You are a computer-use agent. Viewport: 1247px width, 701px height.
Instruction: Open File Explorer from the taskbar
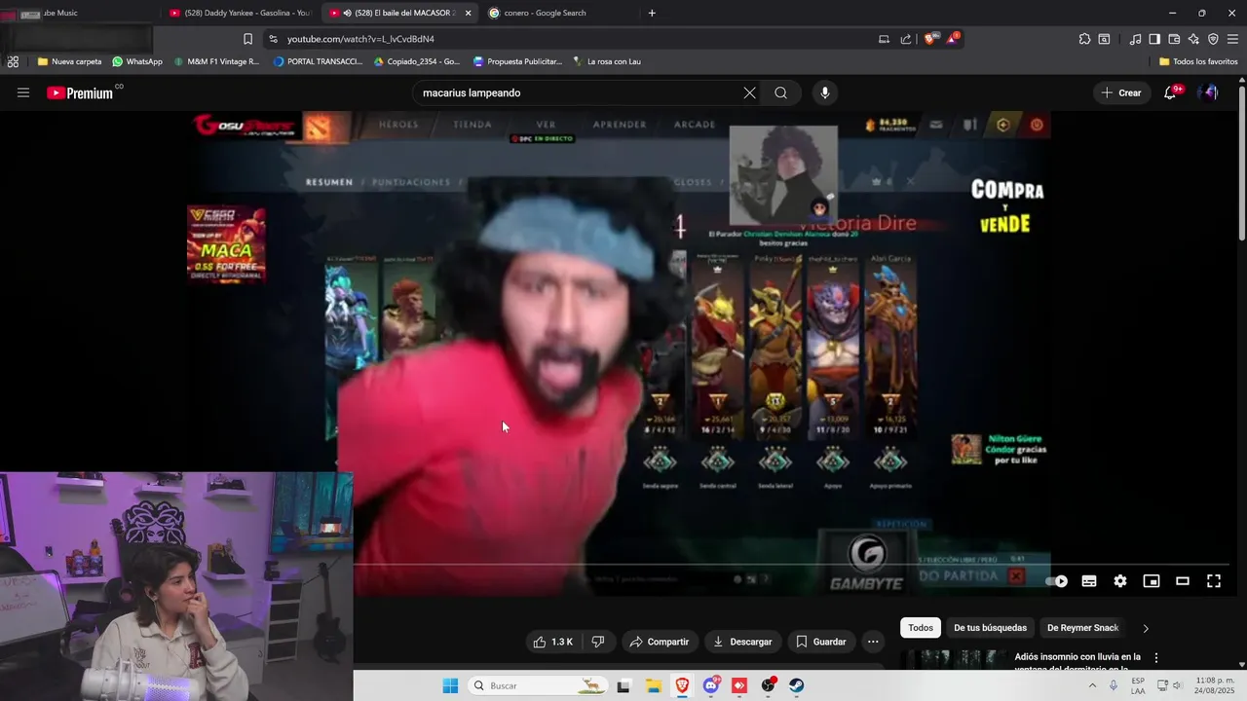(653, 685)
